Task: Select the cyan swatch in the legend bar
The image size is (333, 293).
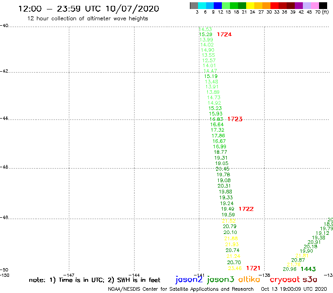Action: pyautogui.click(x=202, y=5)
